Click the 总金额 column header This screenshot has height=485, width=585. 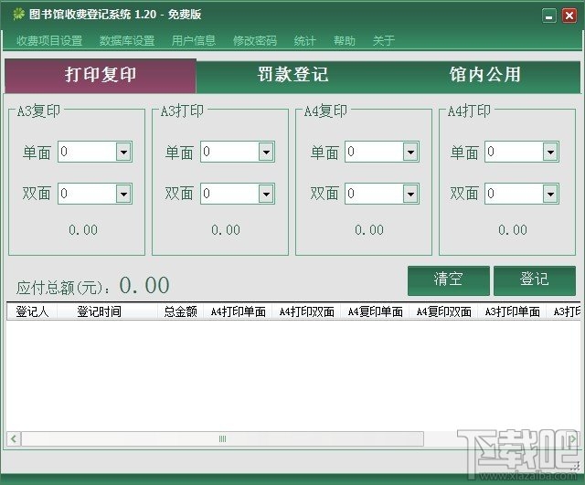181,311
